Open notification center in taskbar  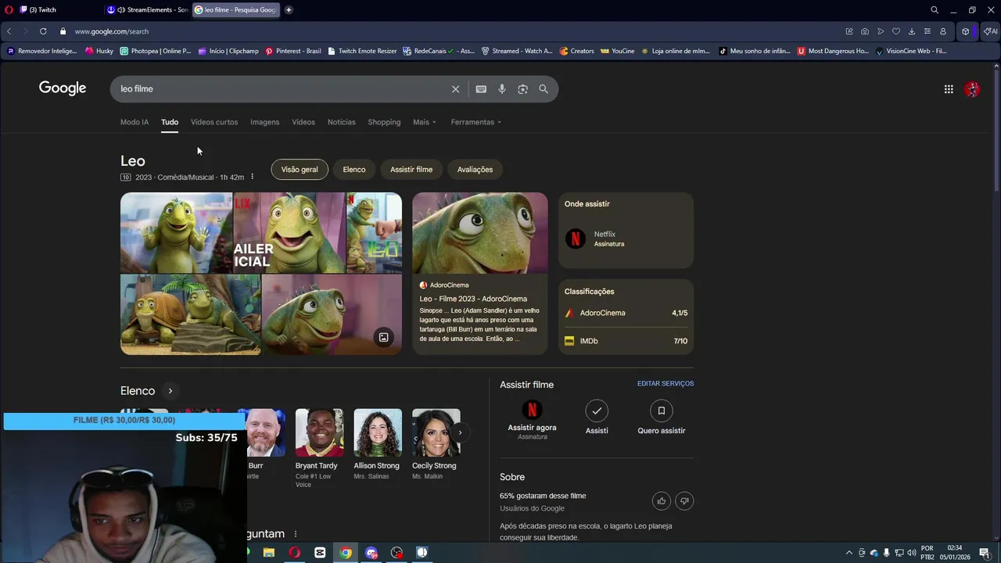pyautogui.click(x=985, y=553)
